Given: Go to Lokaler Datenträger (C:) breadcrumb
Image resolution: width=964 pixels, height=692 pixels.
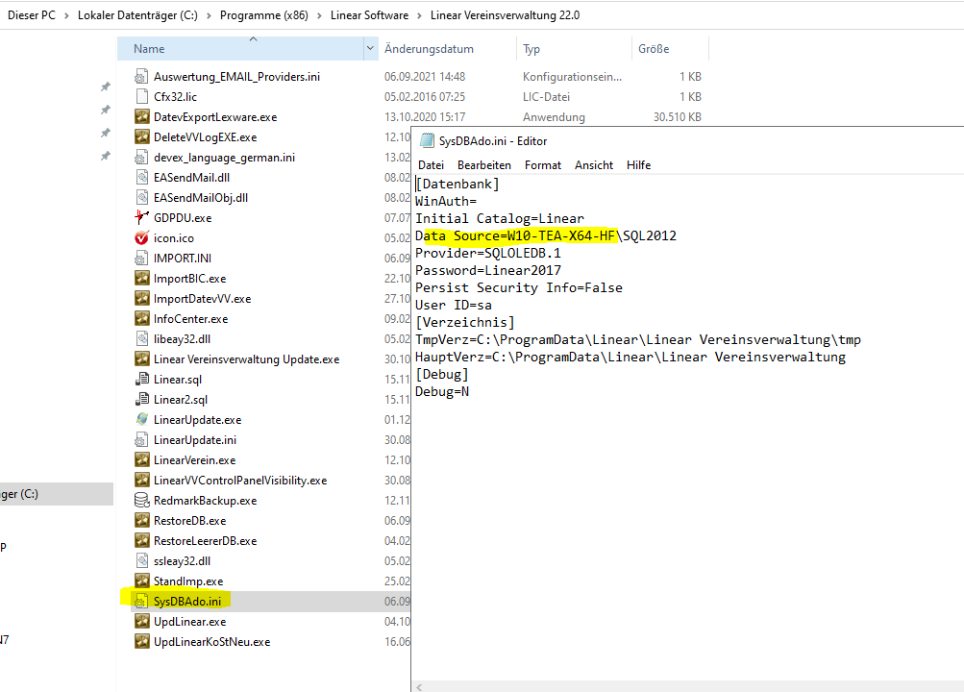Looking at the screenshot, I should click(137, 15).
